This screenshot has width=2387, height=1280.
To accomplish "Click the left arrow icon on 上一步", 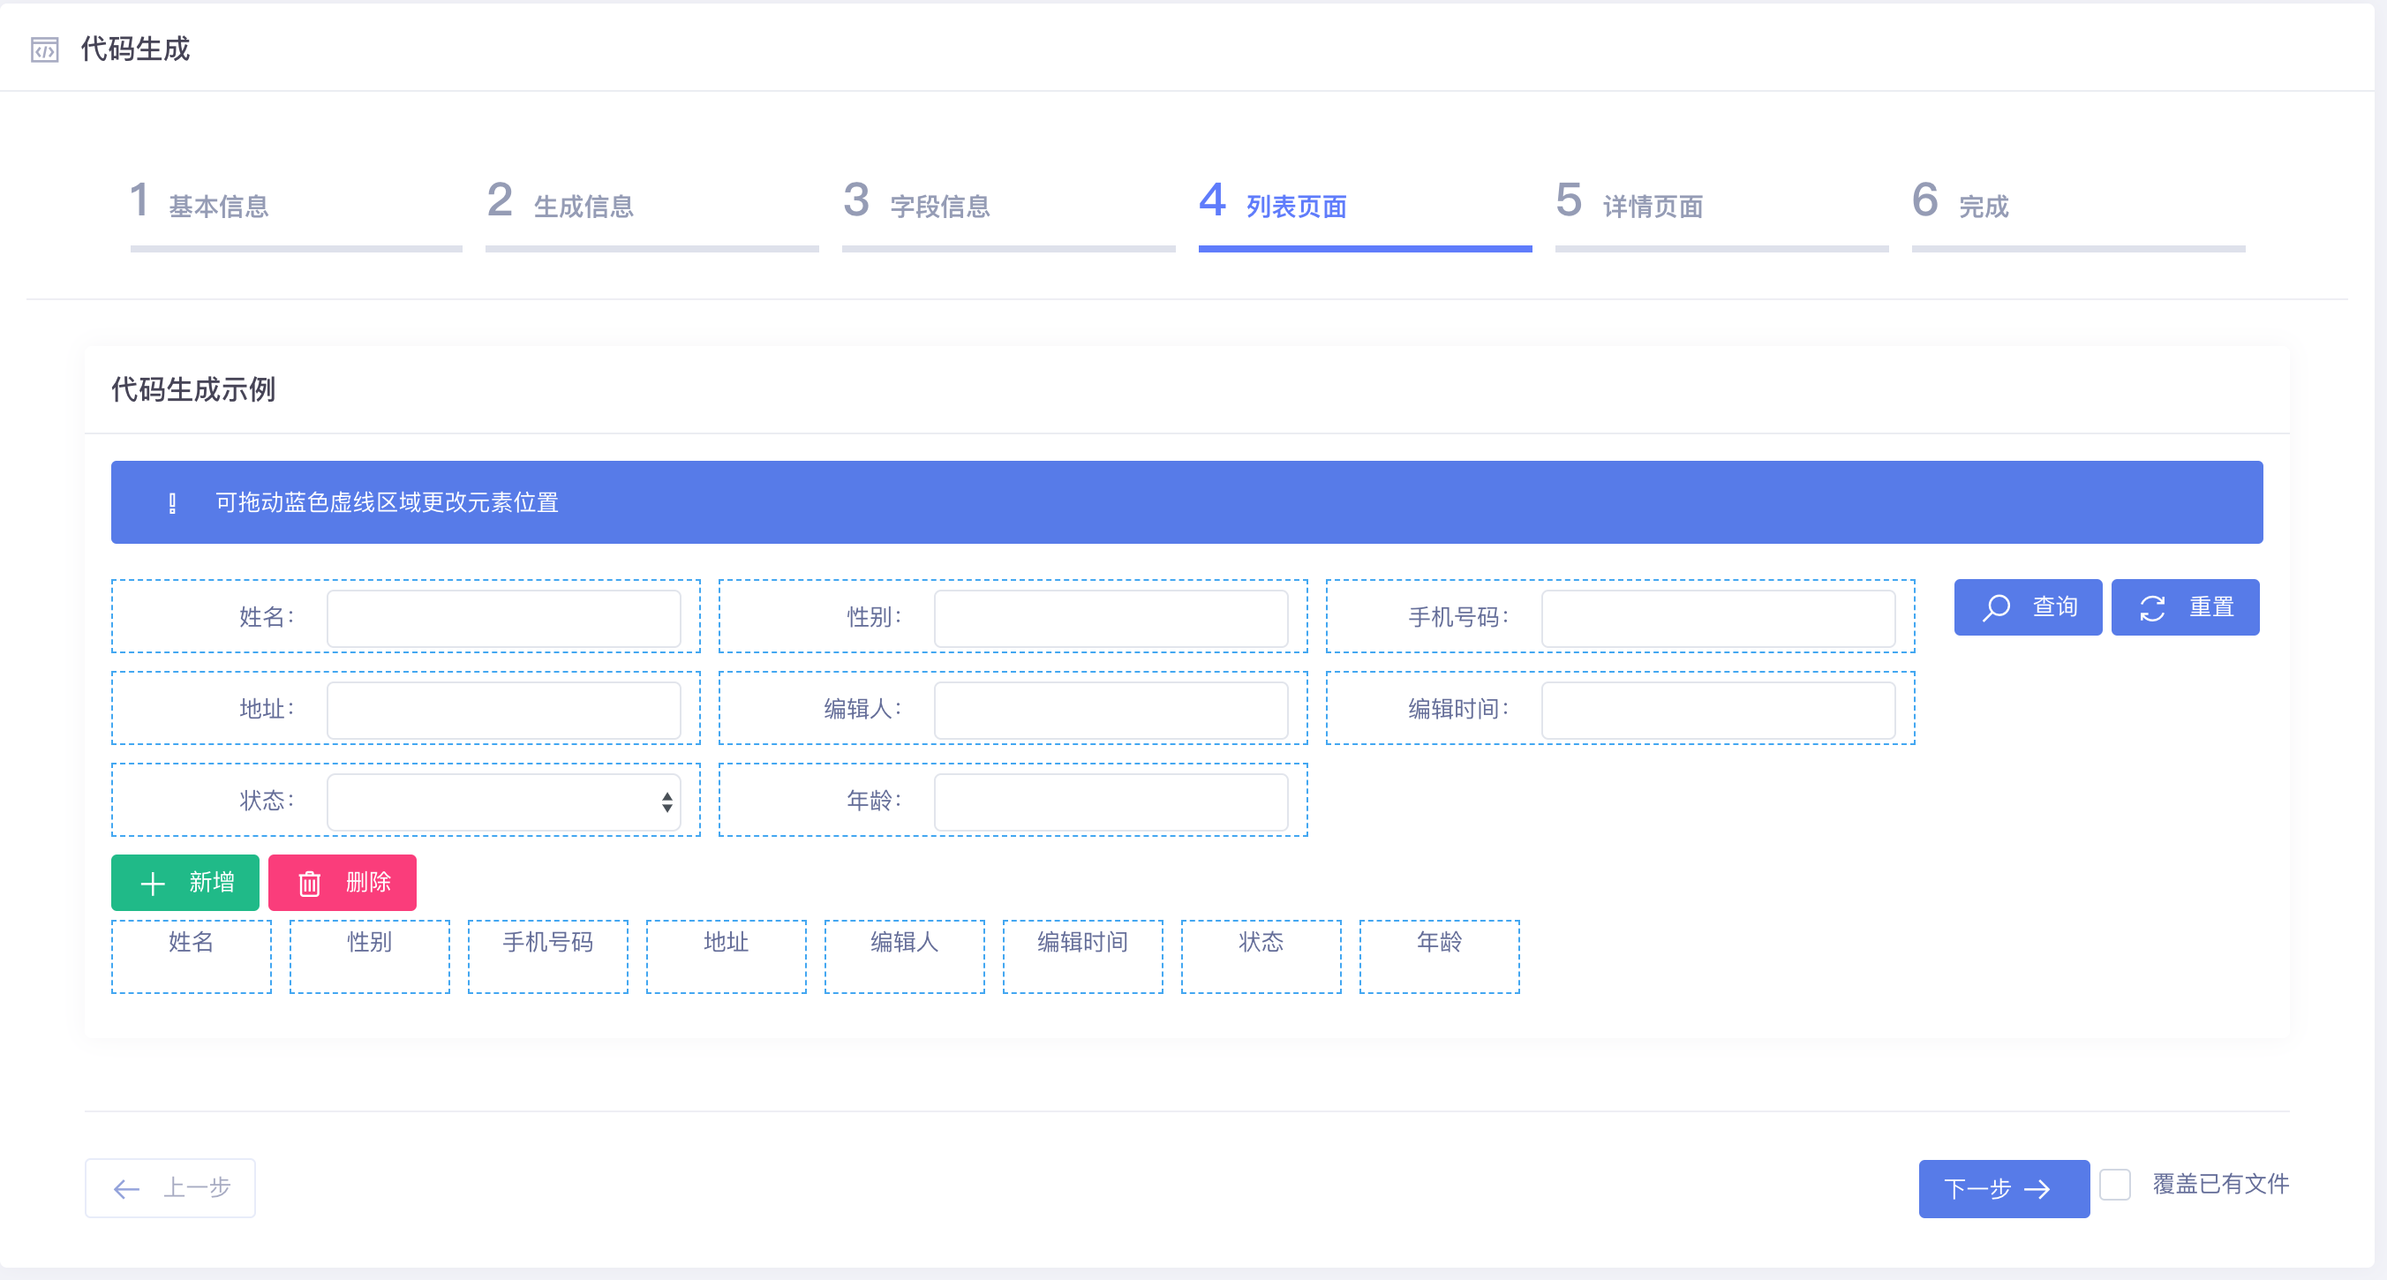I will (126, 1188).
